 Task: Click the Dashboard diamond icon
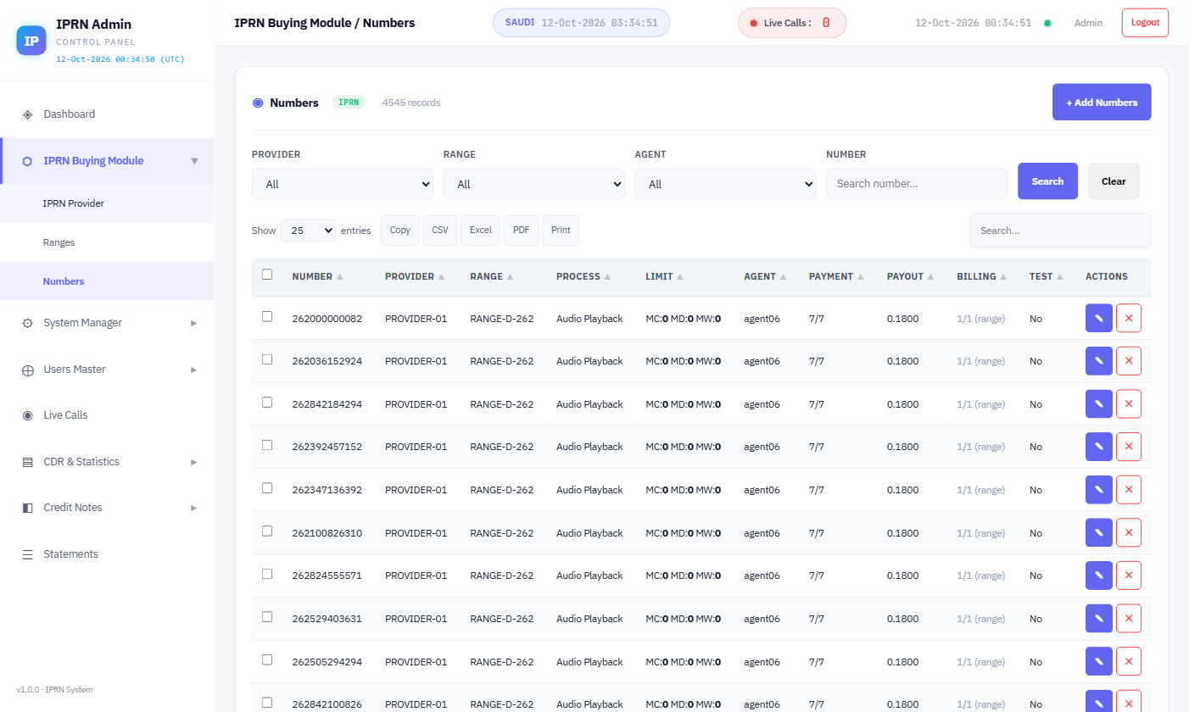coord(27,114)
